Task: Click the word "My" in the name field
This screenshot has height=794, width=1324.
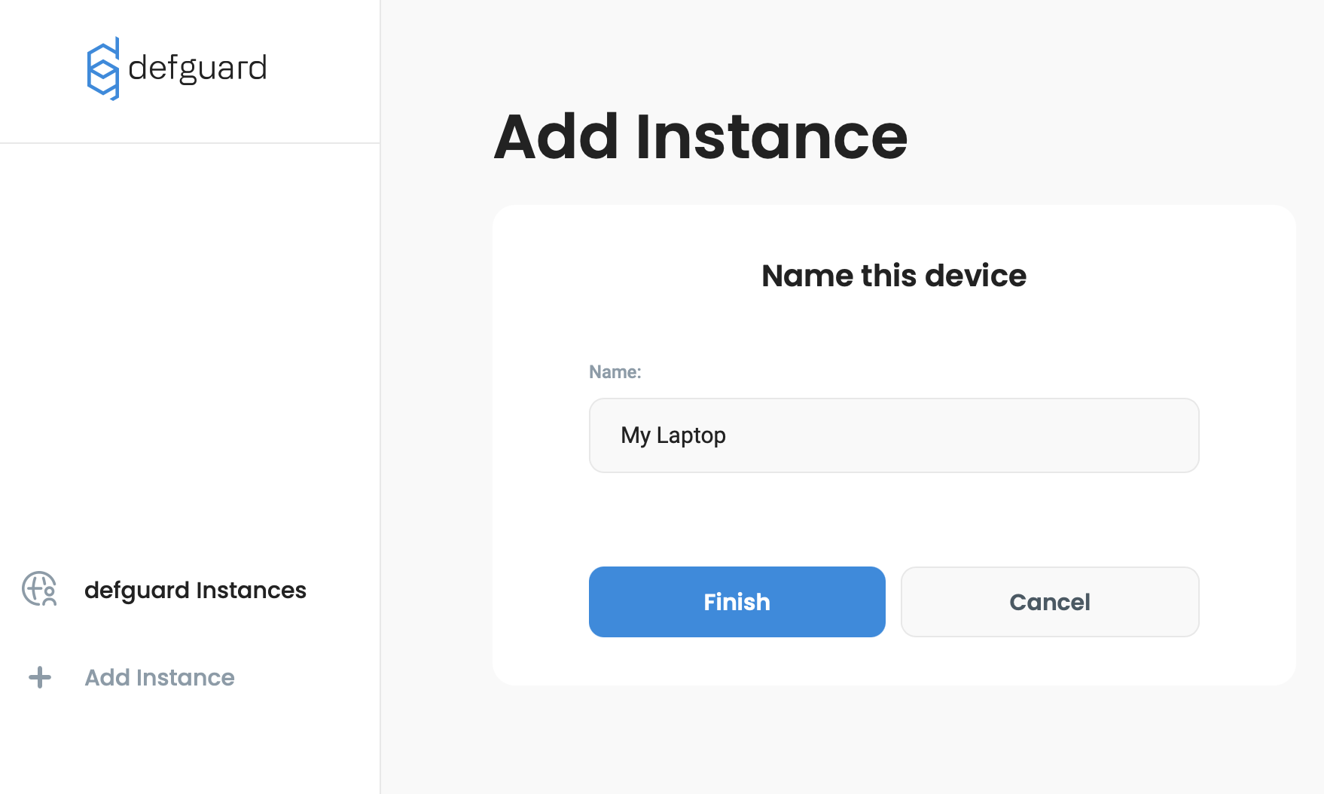Action: pos(635,435)
